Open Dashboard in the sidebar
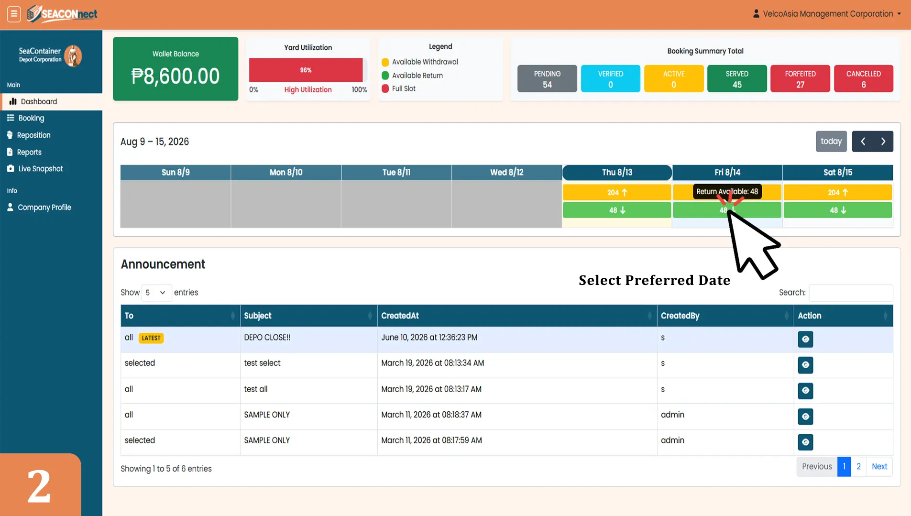 (x=51, y=101)
